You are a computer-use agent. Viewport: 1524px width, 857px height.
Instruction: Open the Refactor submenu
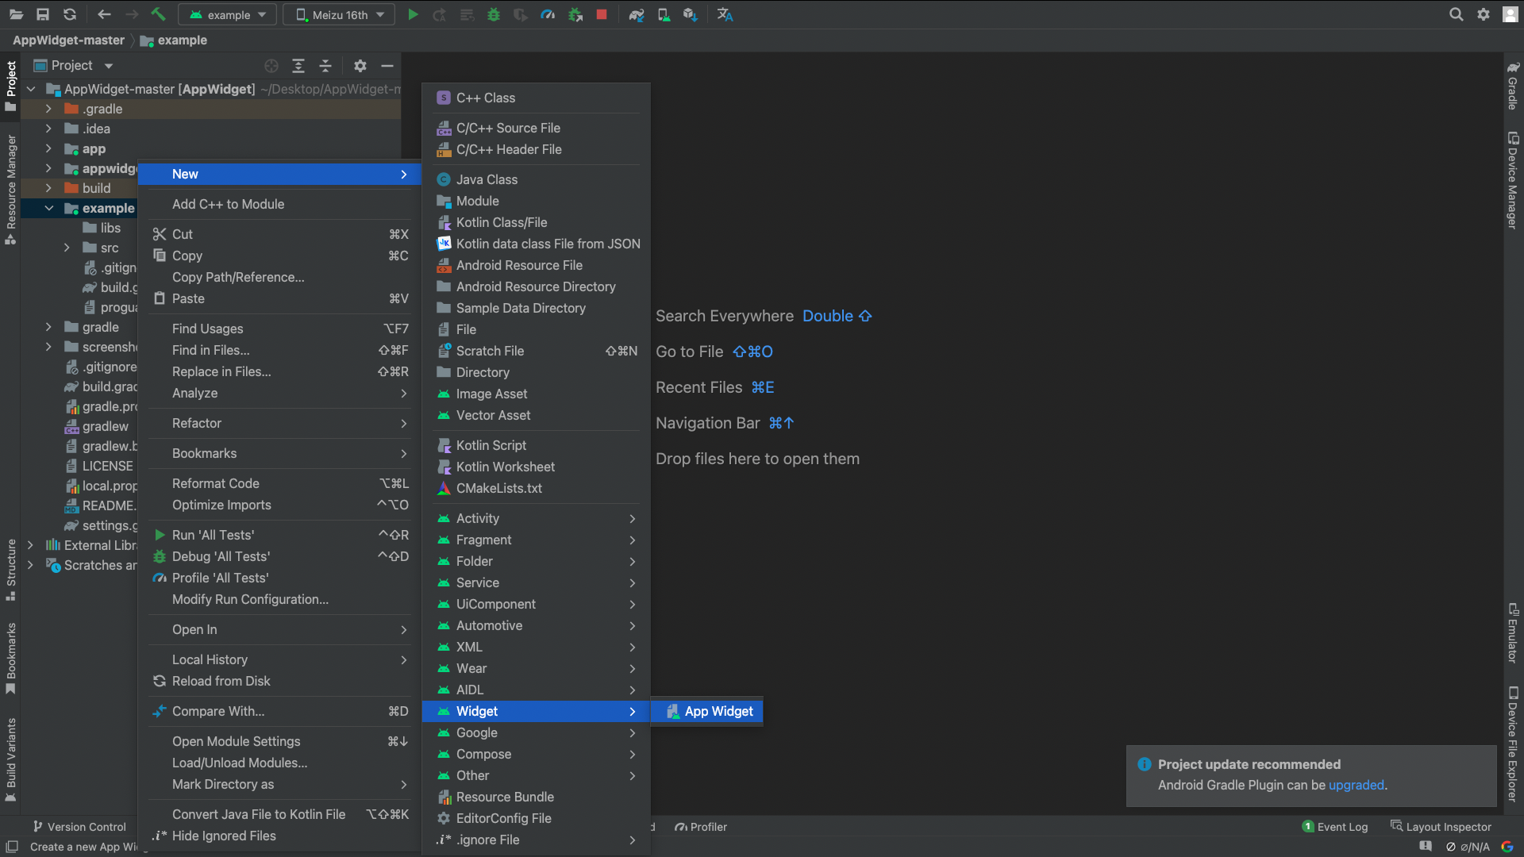tap(280, 423)
